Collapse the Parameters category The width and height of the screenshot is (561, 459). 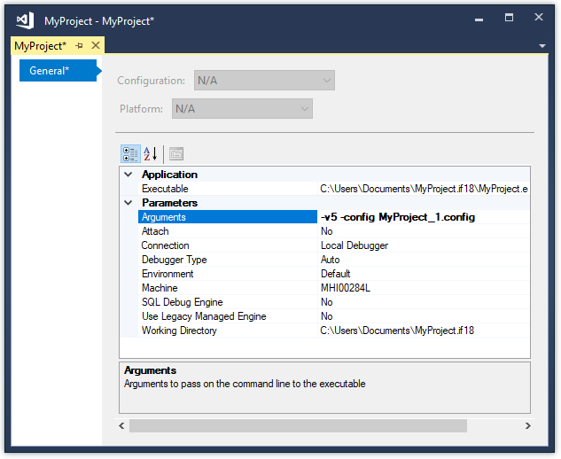tap(128, 203)
